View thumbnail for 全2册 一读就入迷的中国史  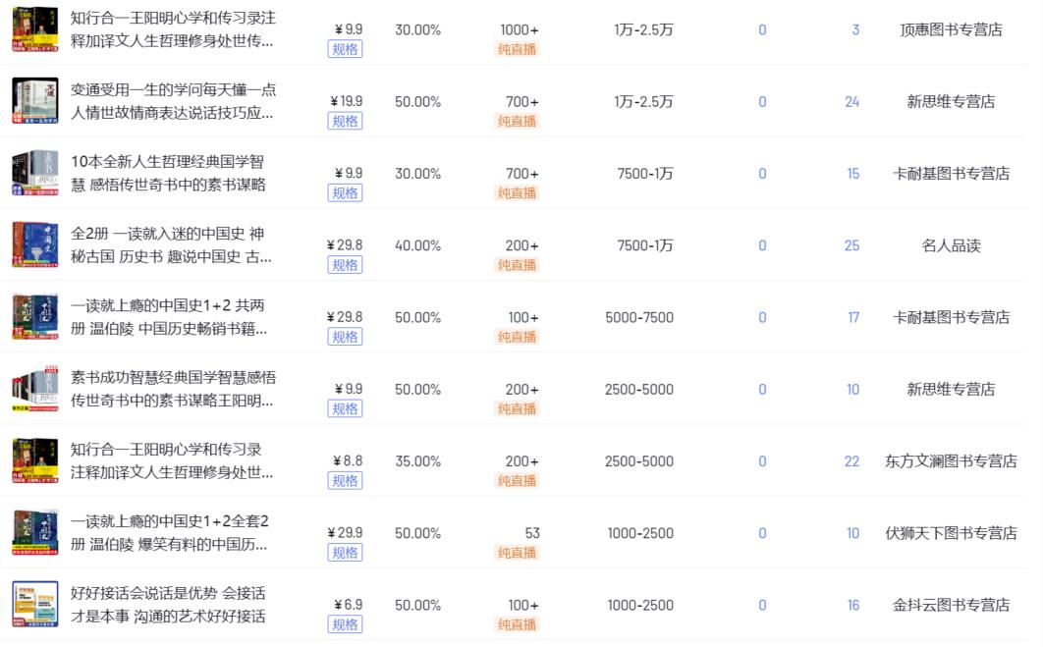tap(34, 245)
